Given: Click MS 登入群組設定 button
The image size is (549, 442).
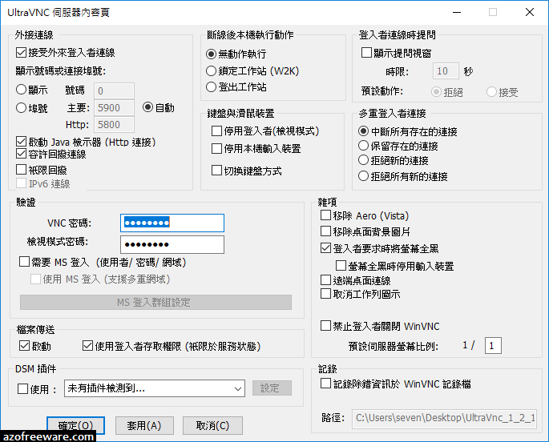Looking at the screenshot, I should point(155,302).
